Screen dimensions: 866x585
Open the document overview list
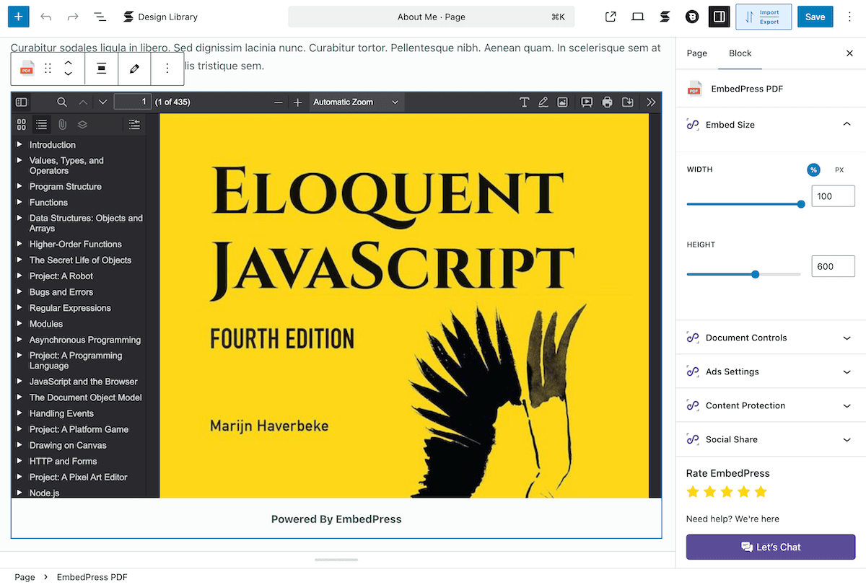coord(100,17)
